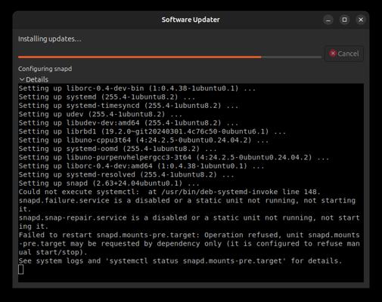Toggle the Details label to hide terminal output
The height and width of the screenshot is (302, 382).
point(37,79)
